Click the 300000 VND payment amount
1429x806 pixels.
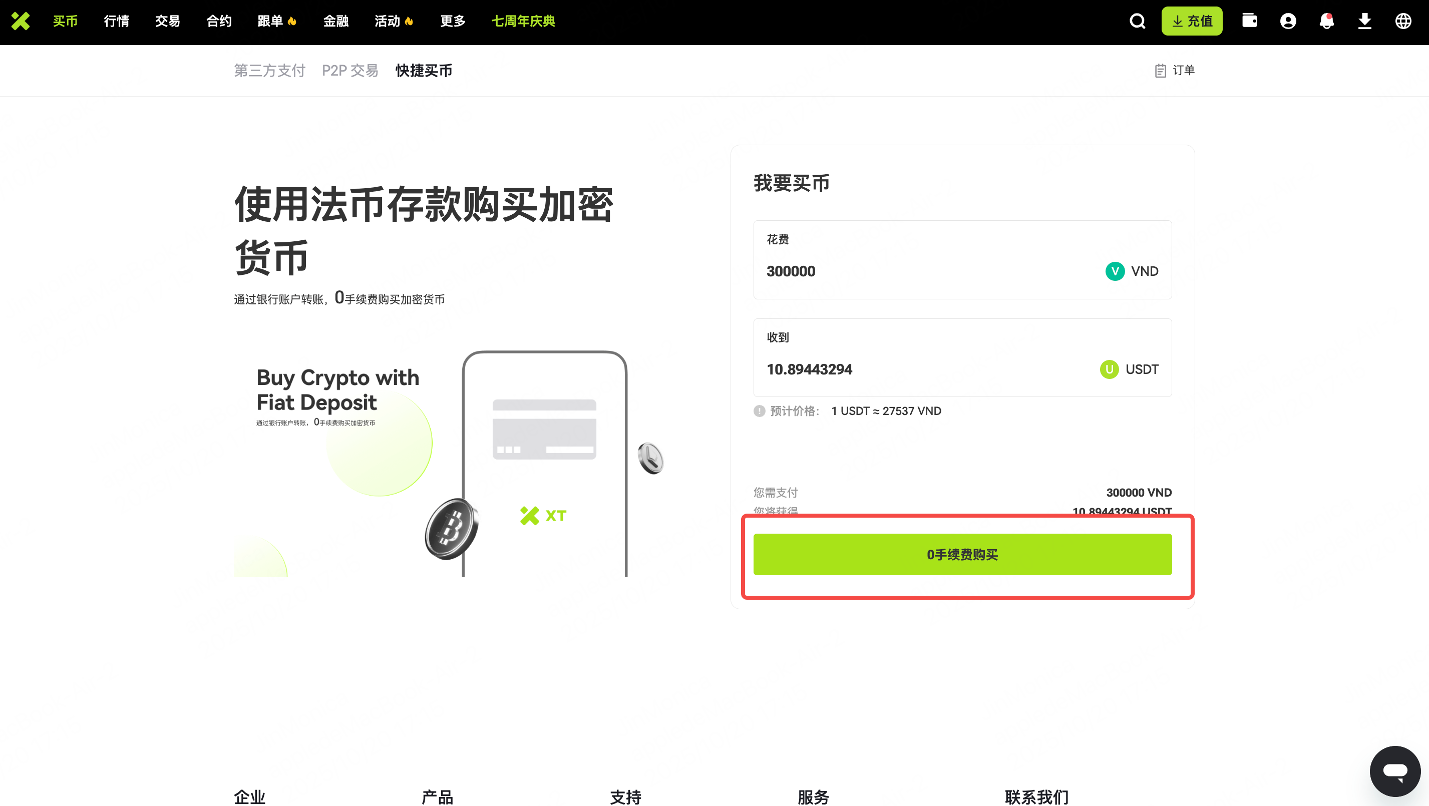pyautogui.click(x=1139, y=493)
